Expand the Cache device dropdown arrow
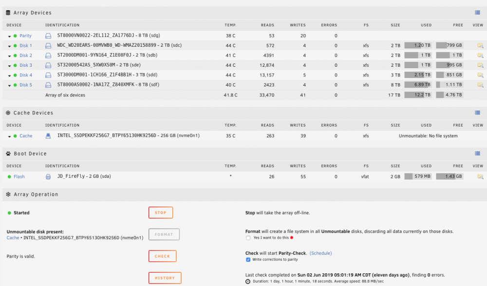Viewport: 487px width, 286px height. pos(9,136)
